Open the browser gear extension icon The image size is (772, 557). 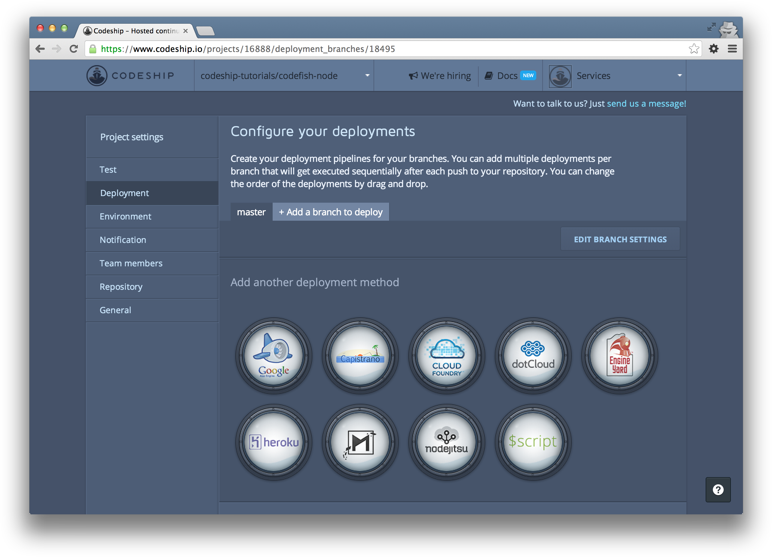click(x=713, y=49)
